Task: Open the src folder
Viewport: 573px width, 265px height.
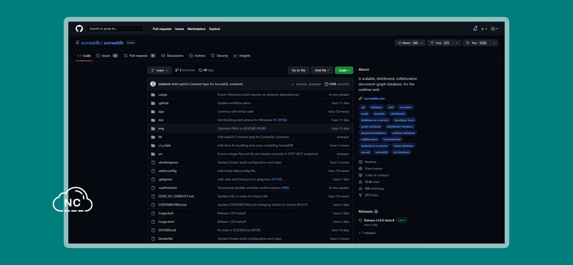Action: [x=160, y=154]
